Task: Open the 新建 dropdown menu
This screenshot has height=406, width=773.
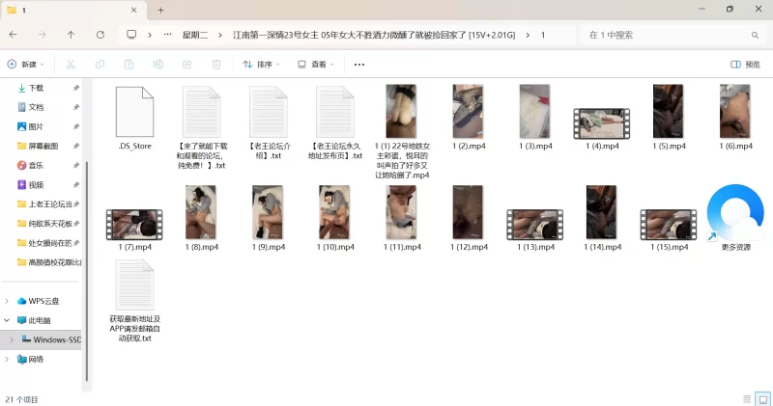Action: 26,64
